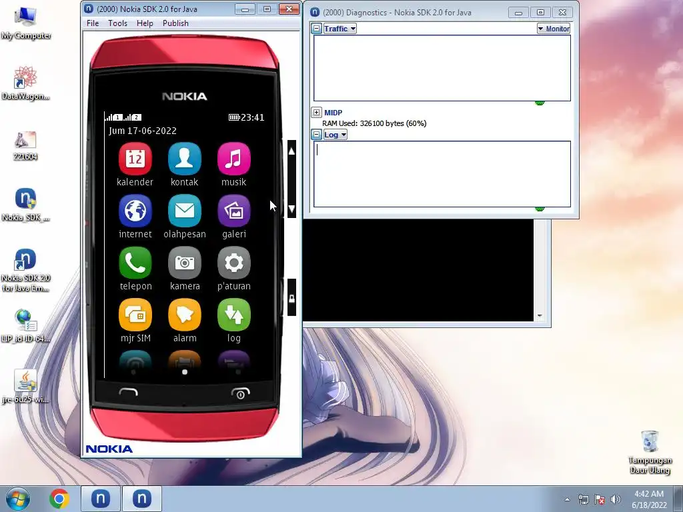Image resolution: width=683 pixels, height=512 pixels.
Task: Open the internet browser icon
Action: click(x=135, y=211)
